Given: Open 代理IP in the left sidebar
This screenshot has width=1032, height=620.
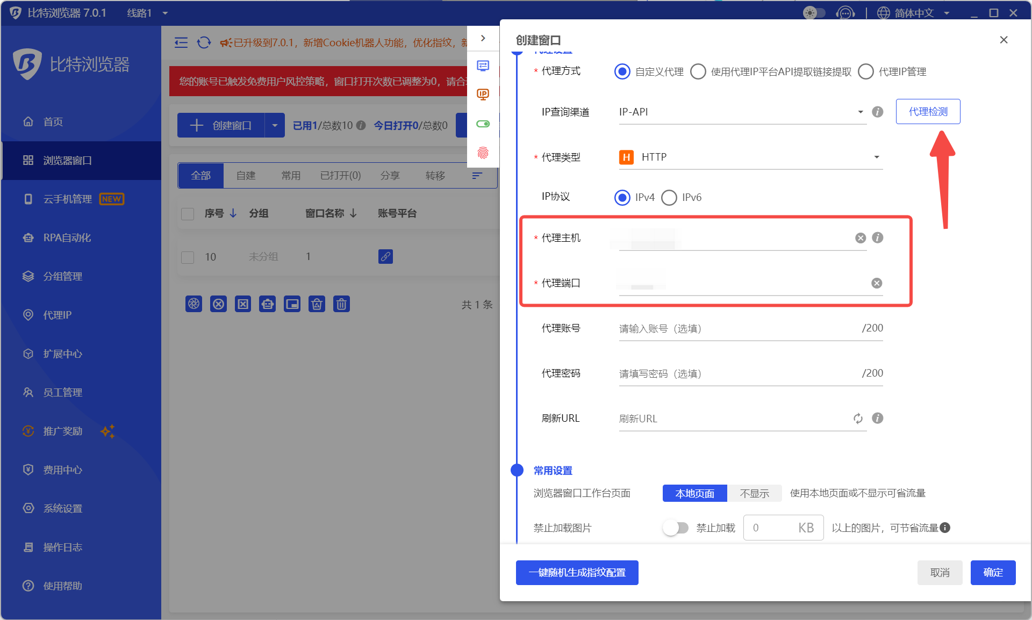Looking at the screenshot, I should 57,315.
